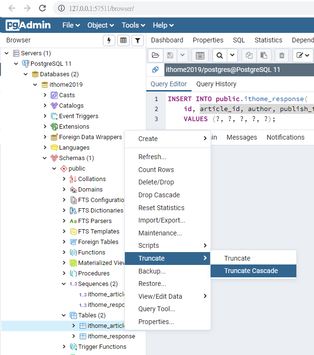Click the browser address bar URL
The height and width of the screenshot is (355, 314).
coord(101,9)
